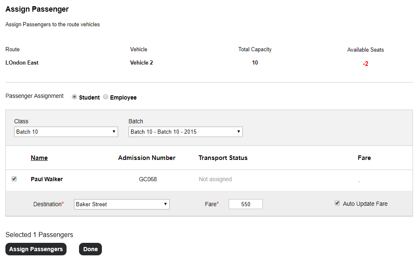Click the Fare input field with 550
The height and width of the screenshot is (262, 420).
(245, 204)
